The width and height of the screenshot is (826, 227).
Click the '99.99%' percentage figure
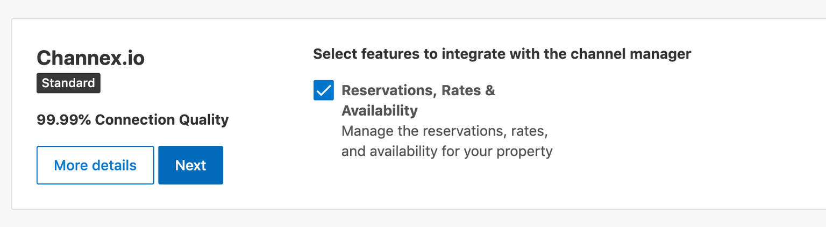(x=63, y=119)
